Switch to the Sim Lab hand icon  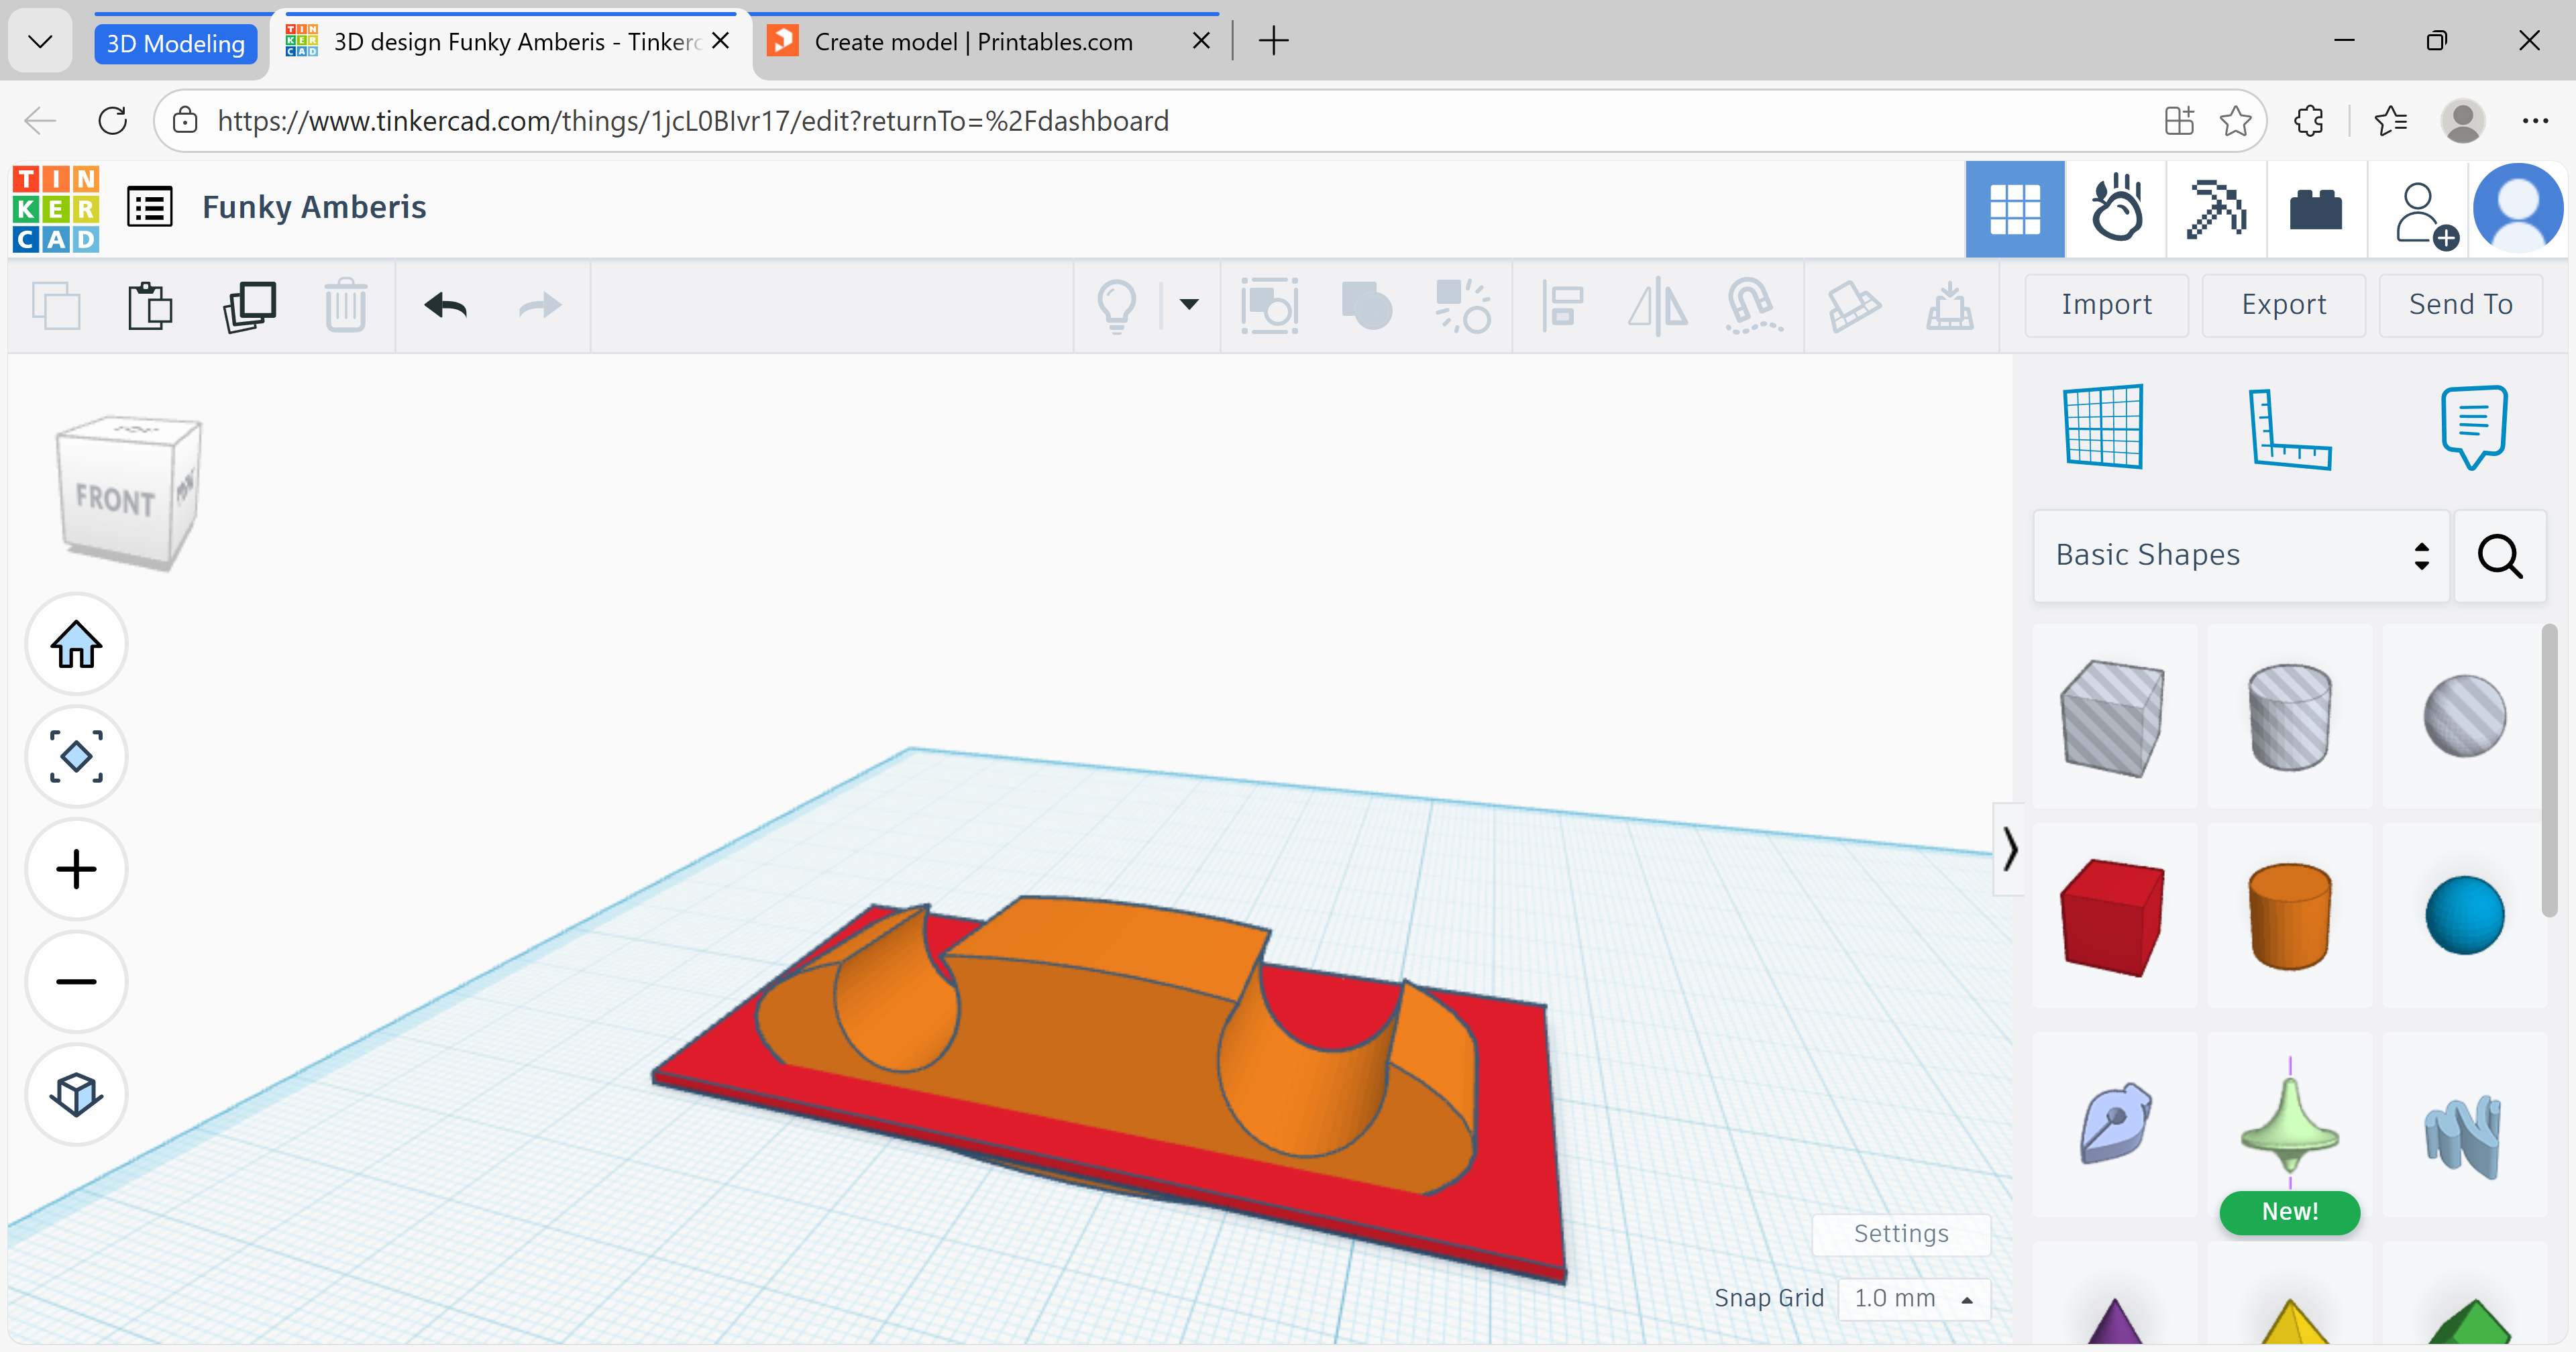(x=2116, y=209)
